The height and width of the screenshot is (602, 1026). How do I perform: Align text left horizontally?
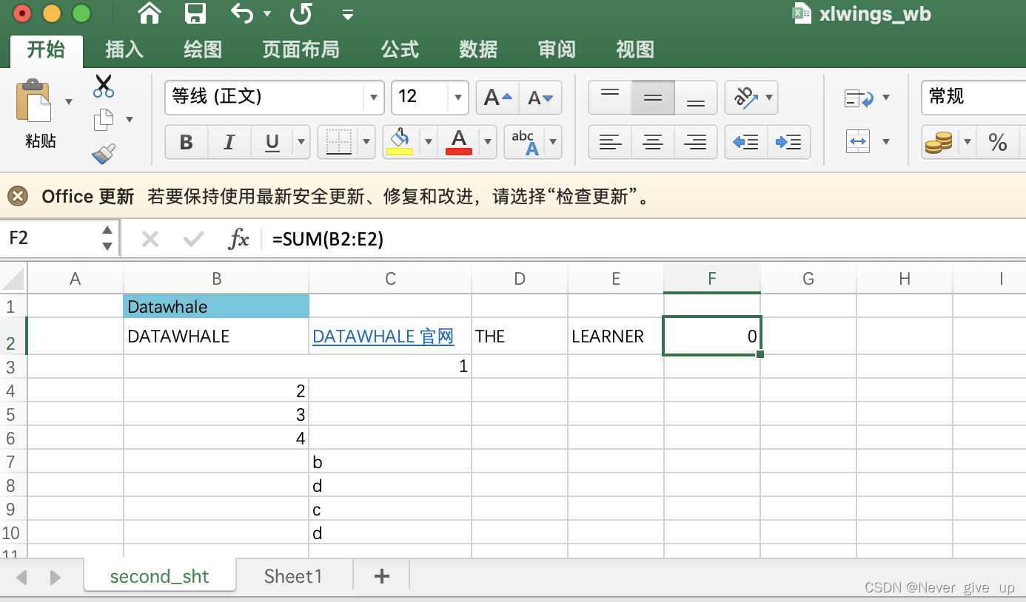pyautogui.click(x=610, y=142)
